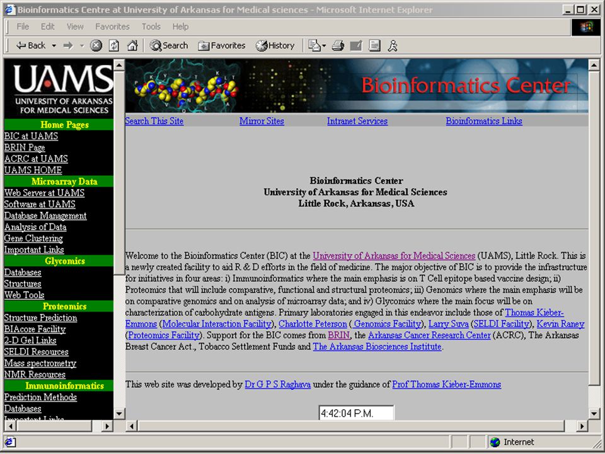The image size is (605, 454).
Task: Click the sidebar frame scroll-down arrow
Action: pos(119,414)
